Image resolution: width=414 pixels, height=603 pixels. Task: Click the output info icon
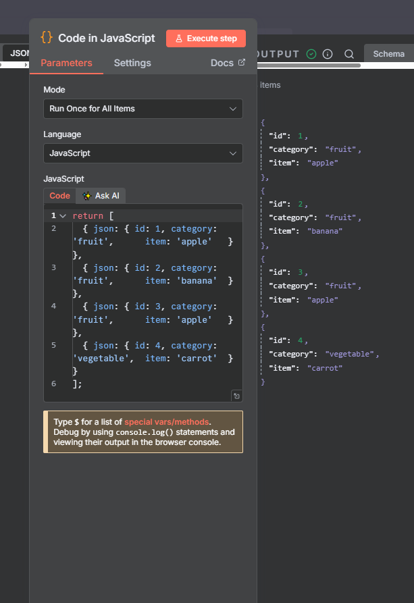coord(328,54)
